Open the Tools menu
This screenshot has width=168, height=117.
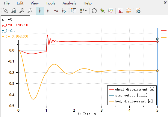[x=51, y=3]
